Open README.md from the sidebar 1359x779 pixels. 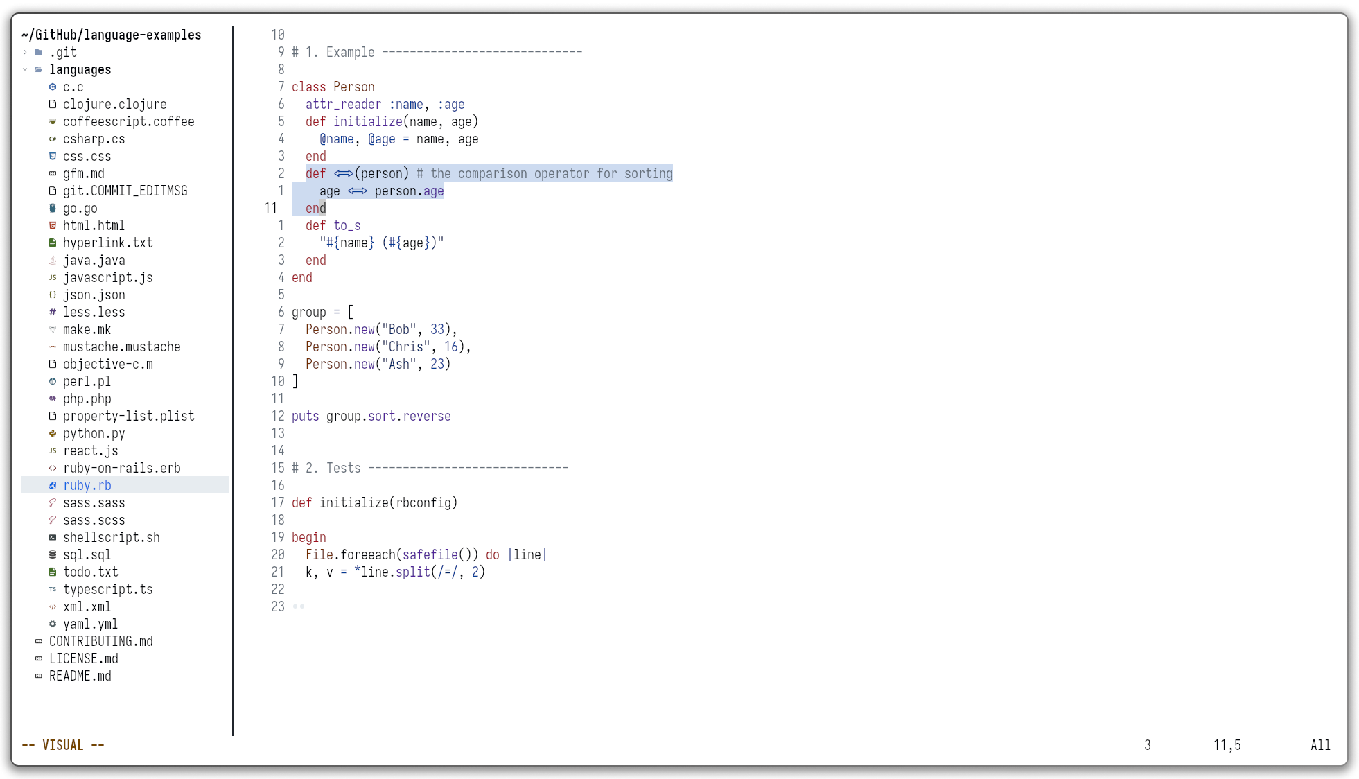coord(80,676)
